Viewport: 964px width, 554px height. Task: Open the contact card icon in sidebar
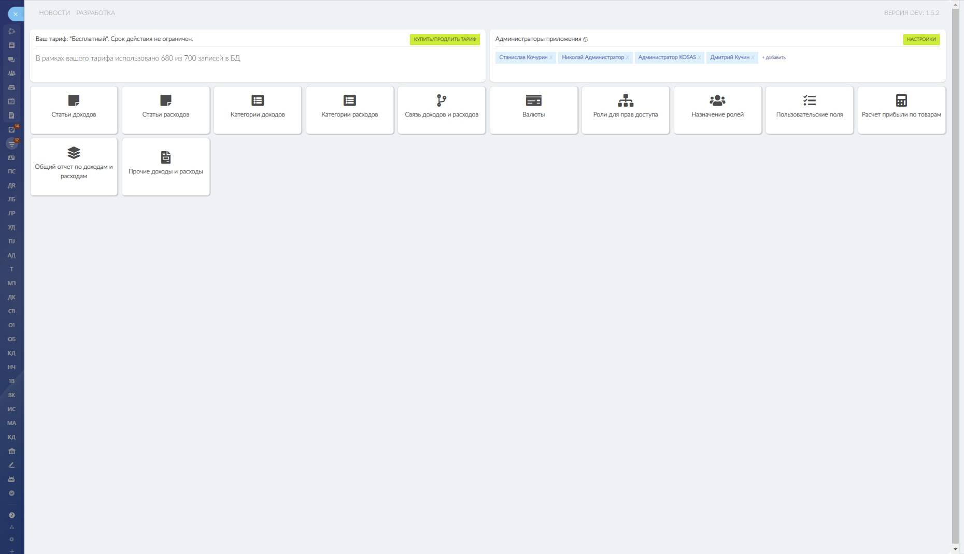coord(11,157)
